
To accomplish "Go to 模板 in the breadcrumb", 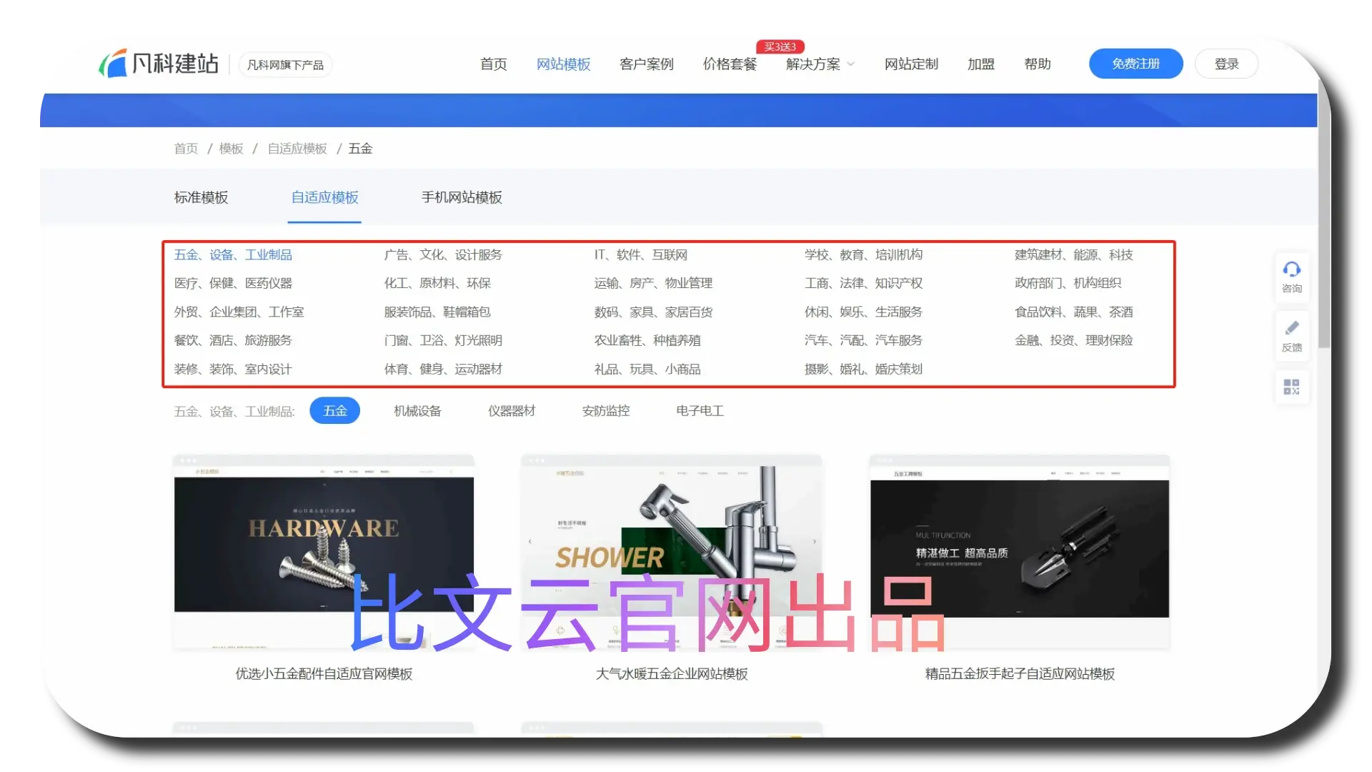I will [x=231, y=149].
